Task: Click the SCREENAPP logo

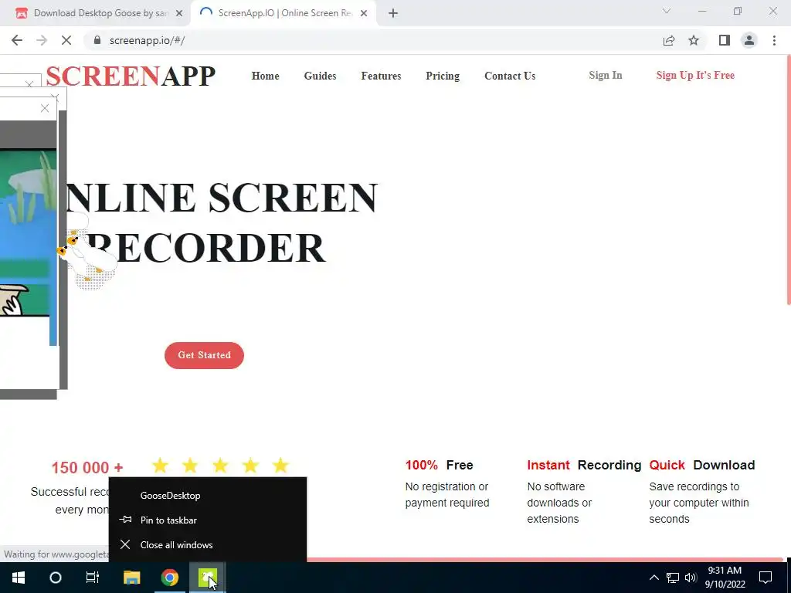Action: 131,76
